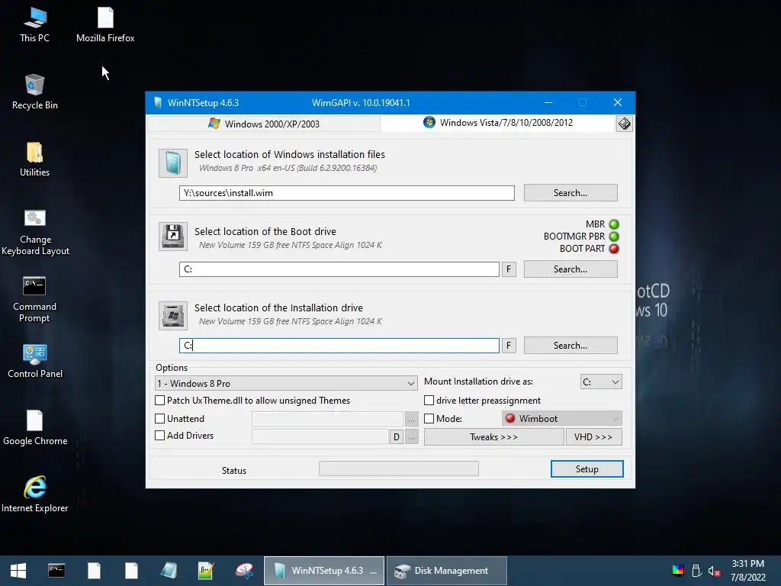Click the MBR green status light
This screenshot has width=781, height=586.
pyautogui.click(x=614, y=224)
